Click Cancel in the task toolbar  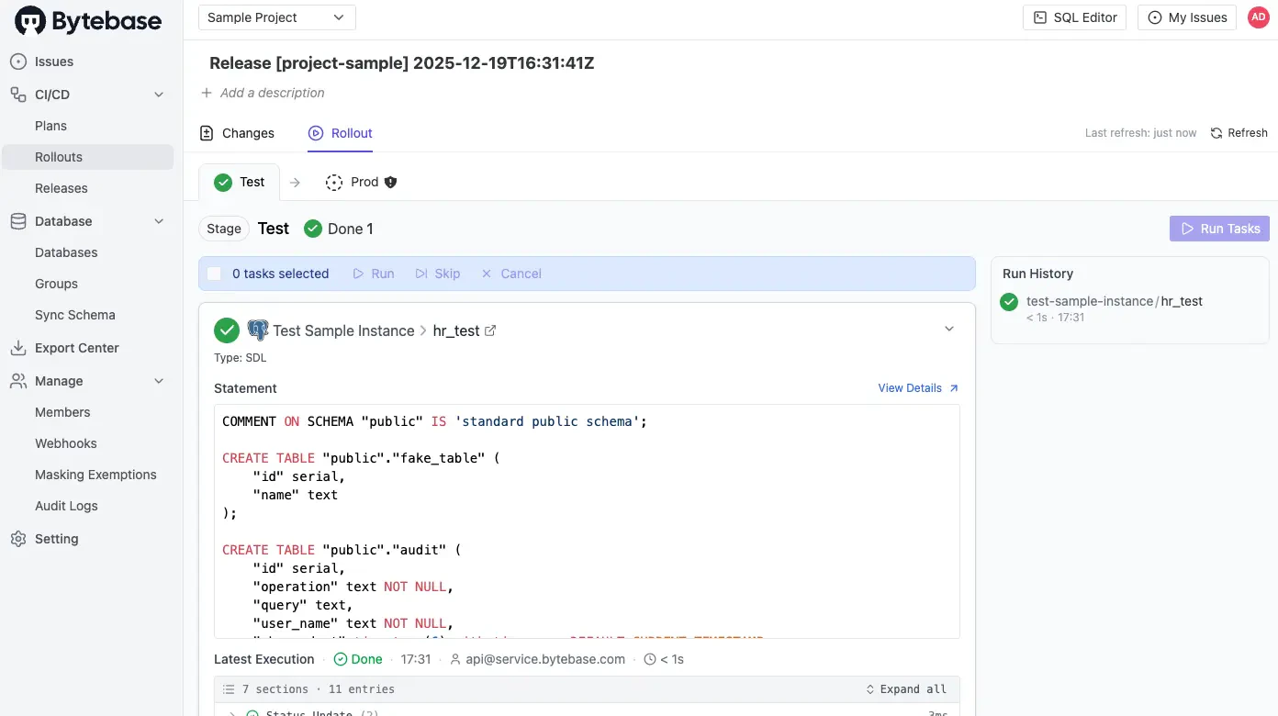[x=511, y=274]
